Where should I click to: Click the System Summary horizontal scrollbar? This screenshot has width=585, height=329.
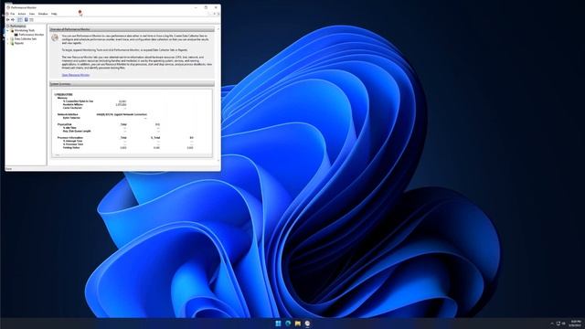pos(132,154)
